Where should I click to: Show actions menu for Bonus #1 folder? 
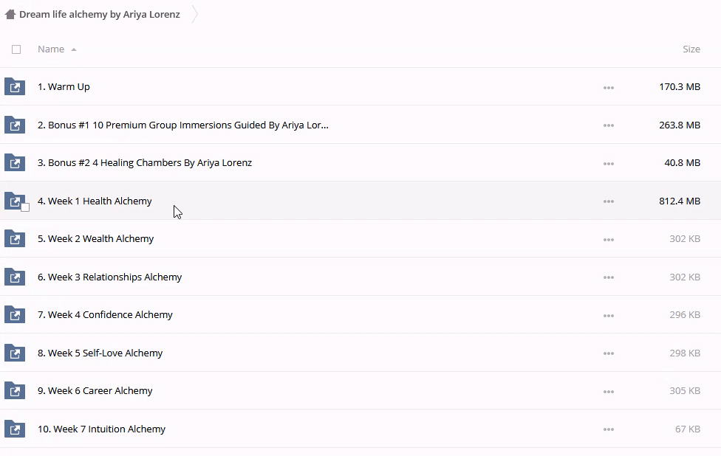[608, 125]
